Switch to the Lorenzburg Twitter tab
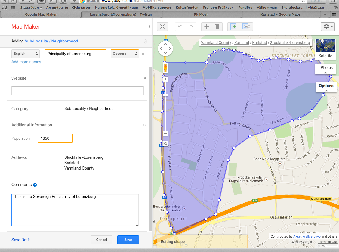The width and height of the screenshot is (339, 252). tap(121, 14)
